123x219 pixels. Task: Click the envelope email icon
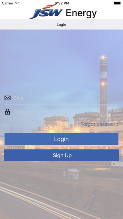(8, 98)
